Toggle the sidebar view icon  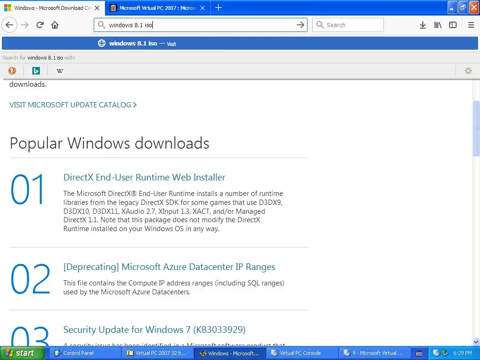coord(453,25)
